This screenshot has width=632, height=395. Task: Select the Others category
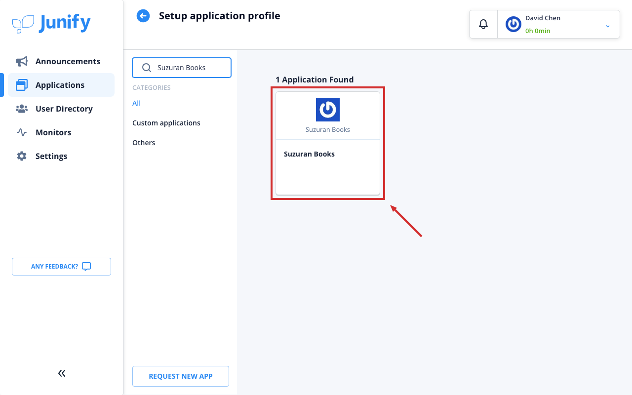[144, 143]
